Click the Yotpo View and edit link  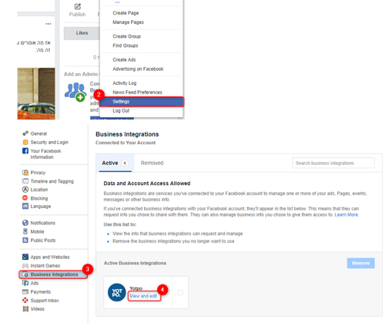pos(143,296)
